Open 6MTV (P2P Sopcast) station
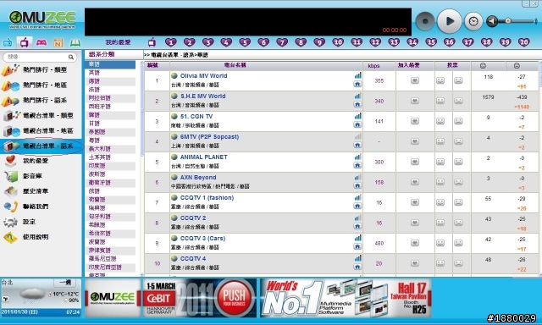Viewport: 542px width, 325px height. (209, 137)
